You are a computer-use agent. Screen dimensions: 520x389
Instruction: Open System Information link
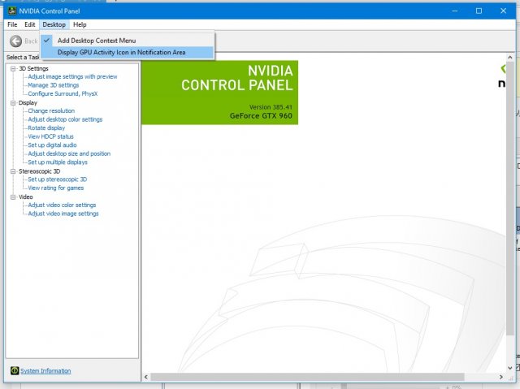45,371
